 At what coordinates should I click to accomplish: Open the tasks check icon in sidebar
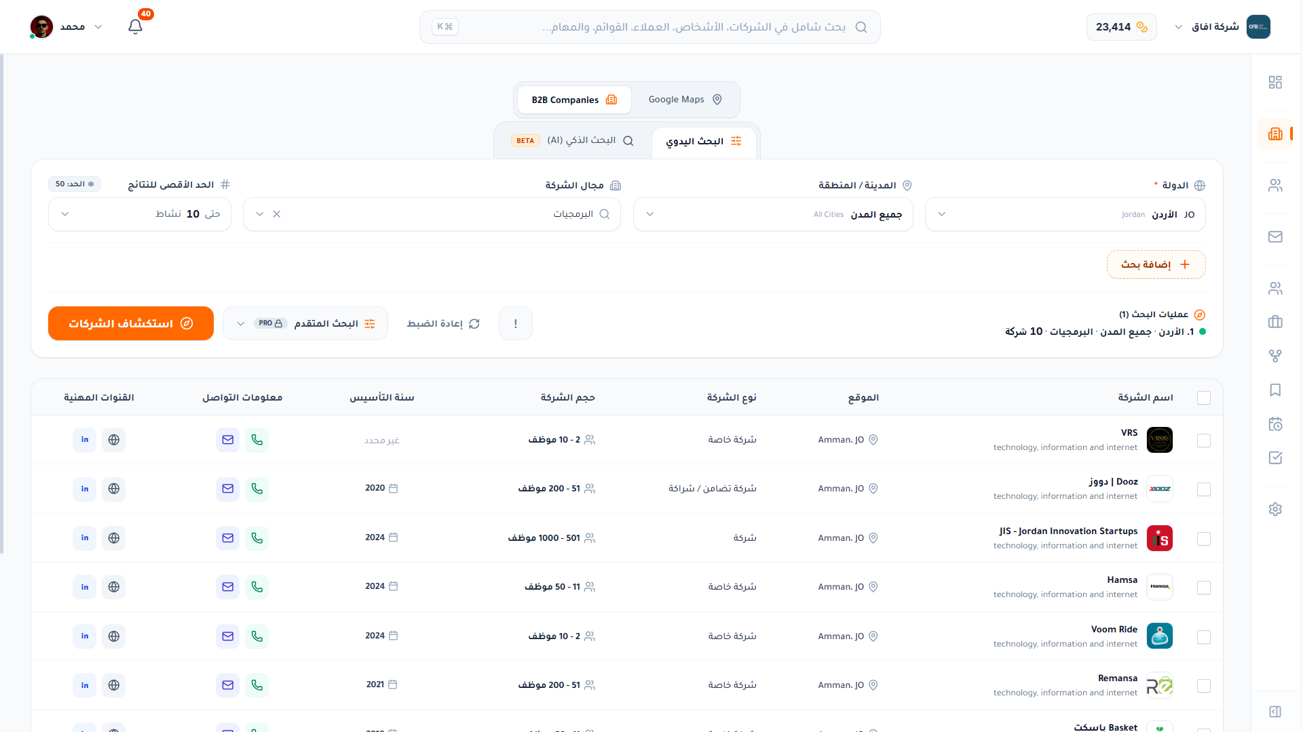(1275, 457)
